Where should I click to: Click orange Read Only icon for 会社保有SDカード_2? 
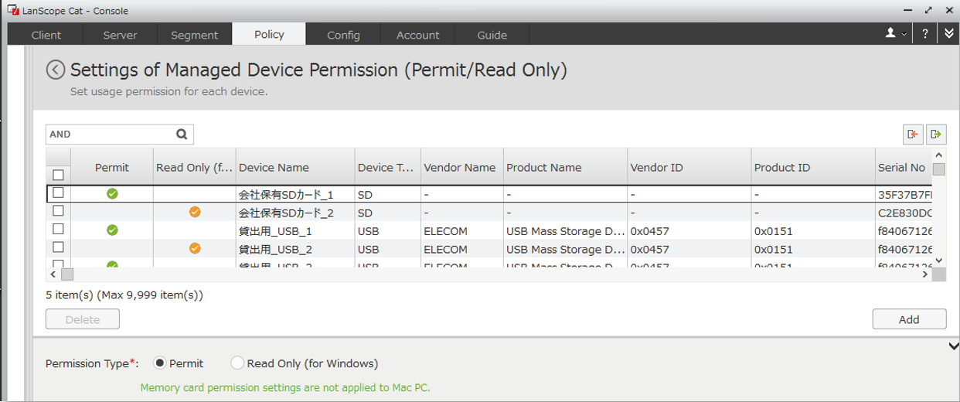click(x=195, y=212)
